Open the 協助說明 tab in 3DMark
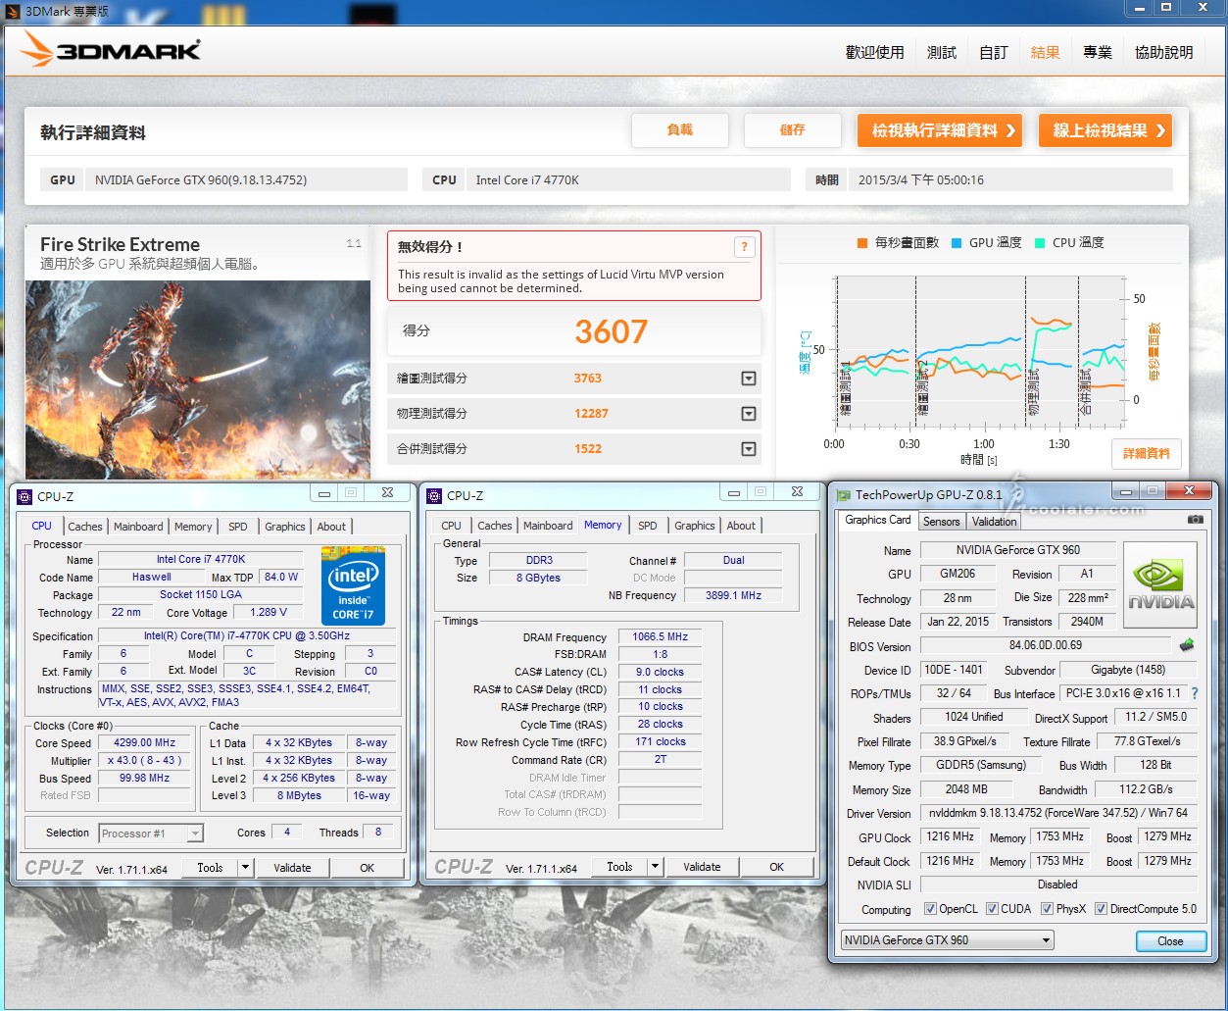Screen dimensions: 1228x1011 click(x=1164, y=52)
